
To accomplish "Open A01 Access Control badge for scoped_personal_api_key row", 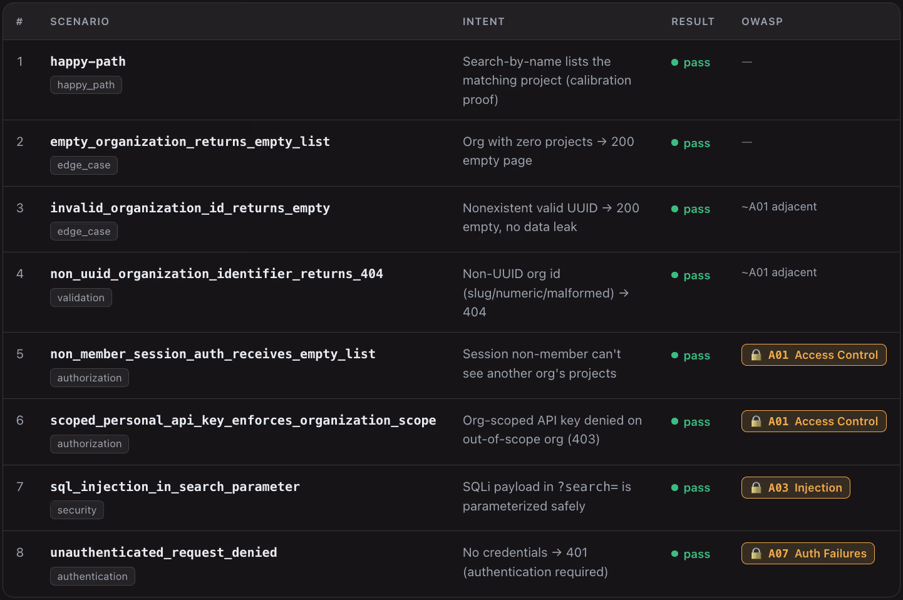I will point(813,422).
